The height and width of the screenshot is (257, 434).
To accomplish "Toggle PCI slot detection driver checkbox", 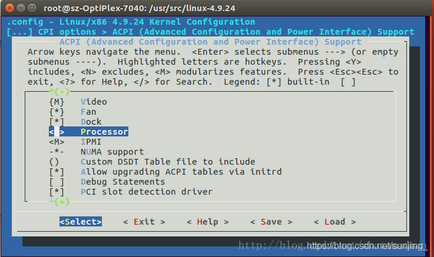I will (x=57, y=192).
